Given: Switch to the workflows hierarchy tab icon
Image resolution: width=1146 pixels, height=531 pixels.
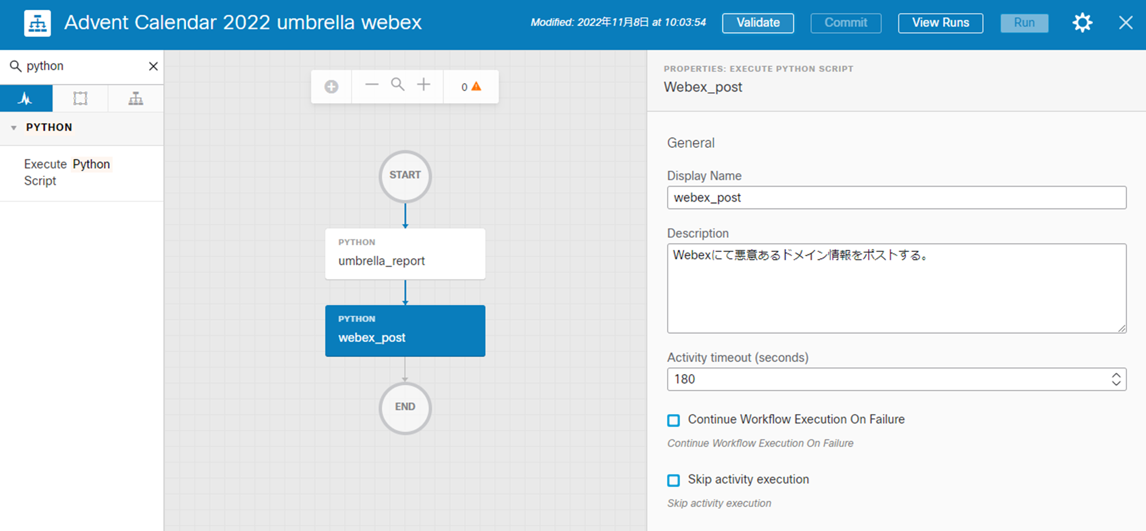Looking at the screenshot, I should pyautogui.click(x=136, y=99).
